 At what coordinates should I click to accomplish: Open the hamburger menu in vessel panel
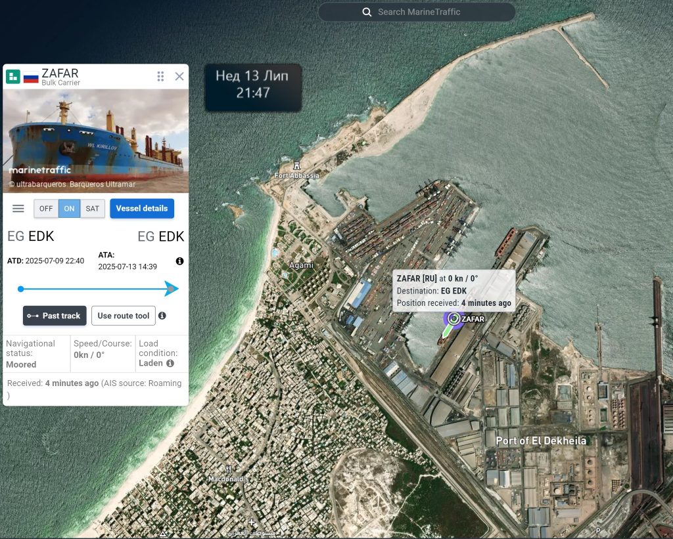[x=18, y=208]
